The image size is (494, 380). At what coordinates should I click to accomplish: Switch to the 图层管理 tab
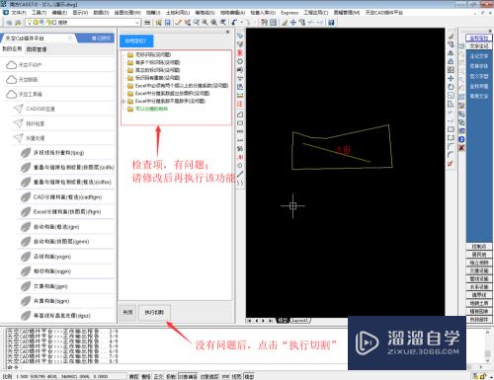click(x=37, y=49)
